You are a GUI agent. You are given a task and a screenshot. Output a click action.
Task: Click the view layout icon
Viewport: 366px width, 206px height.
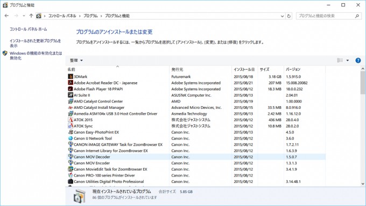(340, 60)
